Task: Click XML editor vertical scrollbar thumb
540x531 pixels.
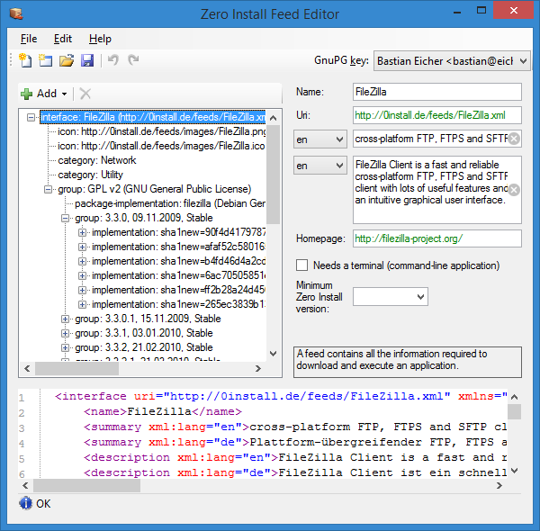Action: (x=514, y=412)
